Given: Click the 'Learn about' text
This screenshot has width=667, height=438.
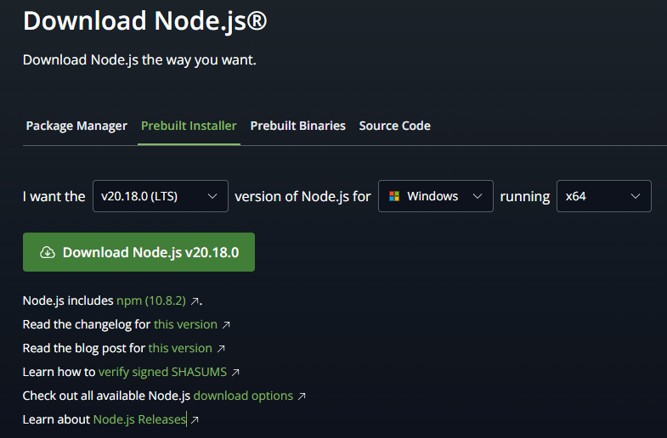Looking at the screenshot, I should point(56,419).
